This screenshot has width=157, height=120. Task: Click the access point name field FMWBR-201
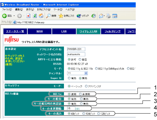pyautogui.click(x=76, y=49)
